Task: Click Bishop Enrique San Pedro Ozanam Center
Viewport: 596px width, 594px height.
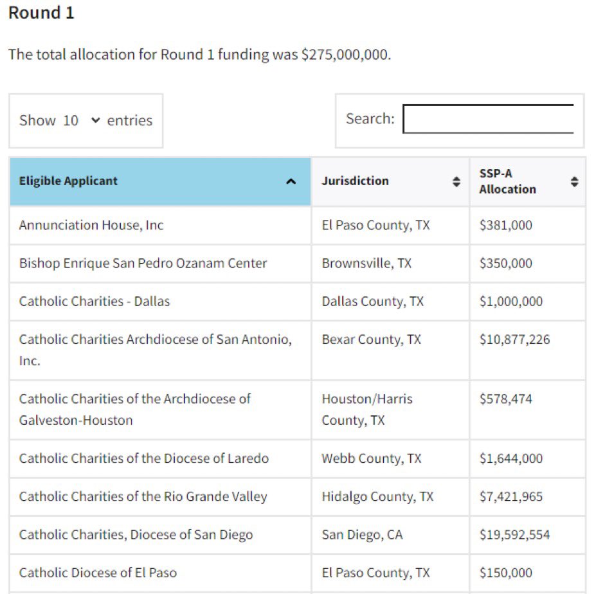Action: (x=143, y=263)
